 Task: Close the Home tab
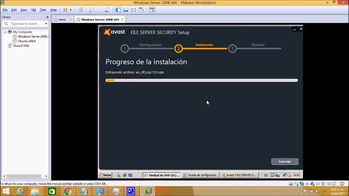71,20
